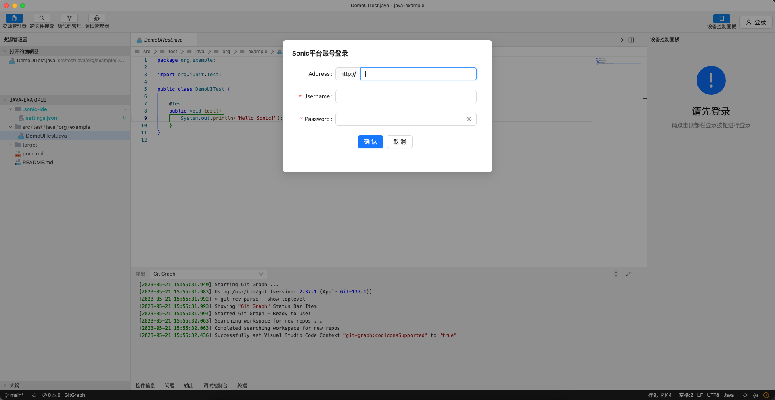Click the java breadcrumb segment
Screen dimensions: 775x400
tap(200, 52)
